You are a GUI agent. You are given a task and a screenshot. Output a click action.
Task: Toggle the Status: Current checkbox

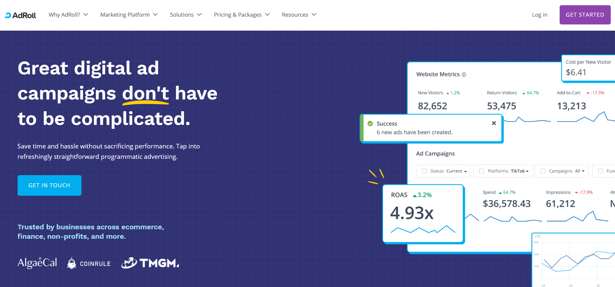tap(424, 171)
